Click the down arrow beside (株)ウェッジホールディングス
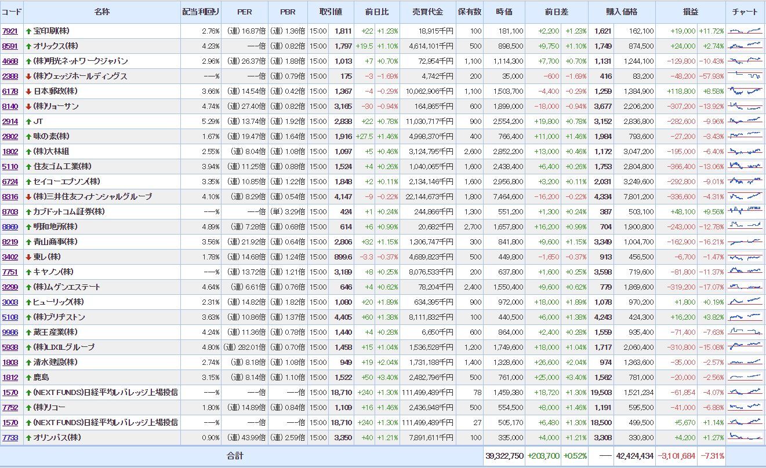Viewport: 766px width, 468px height. [x=28, y=76]
